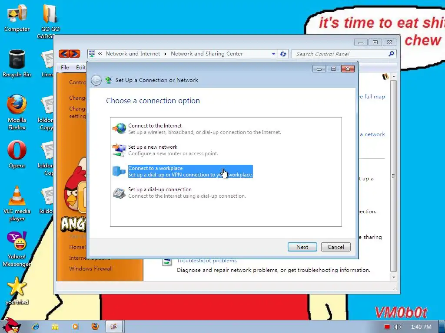
Task: Refresh the Network and Sharing Center view
Action: [283, 54]
